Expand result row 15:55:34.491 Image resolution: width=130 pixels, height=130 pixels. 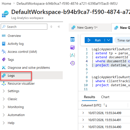pos(83,120)
